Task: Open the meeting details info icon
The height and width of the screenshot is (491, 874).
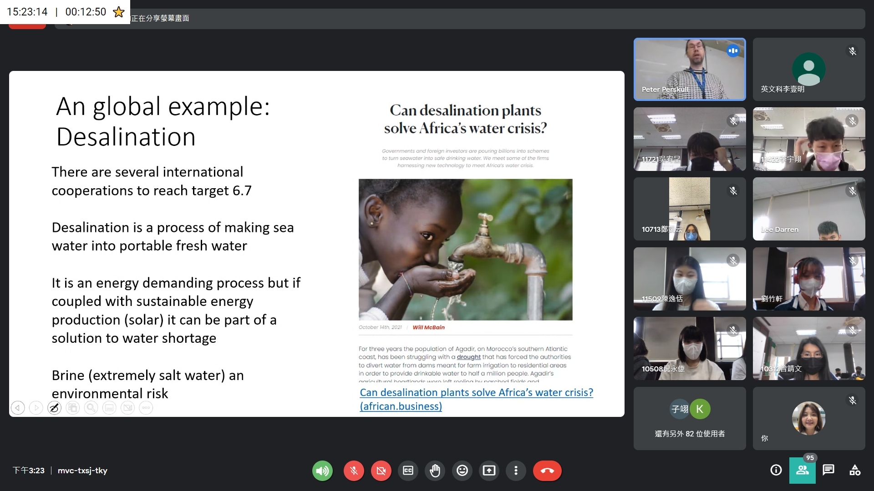Action: point(776,470)
